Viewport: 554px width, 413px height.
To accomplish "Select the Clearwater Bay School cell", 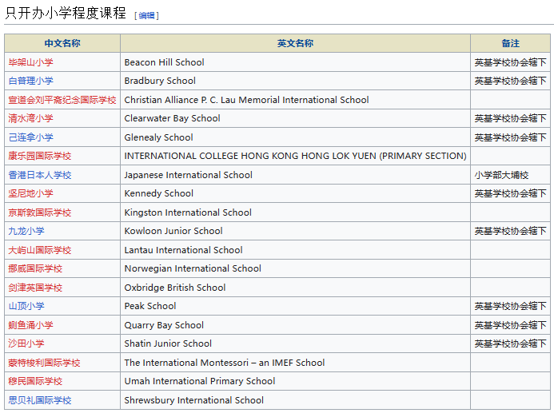I will pyautogui.click(x=295, y=118).
